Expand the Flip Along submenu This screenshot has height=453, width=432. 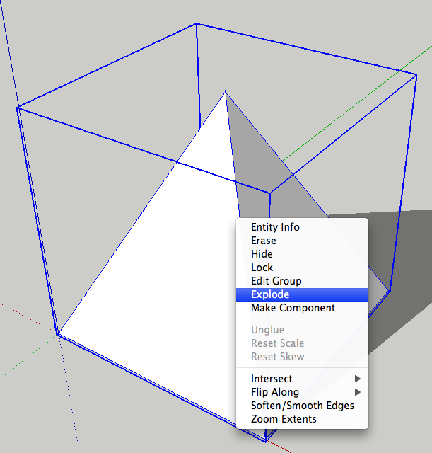(x=275, y=392)
